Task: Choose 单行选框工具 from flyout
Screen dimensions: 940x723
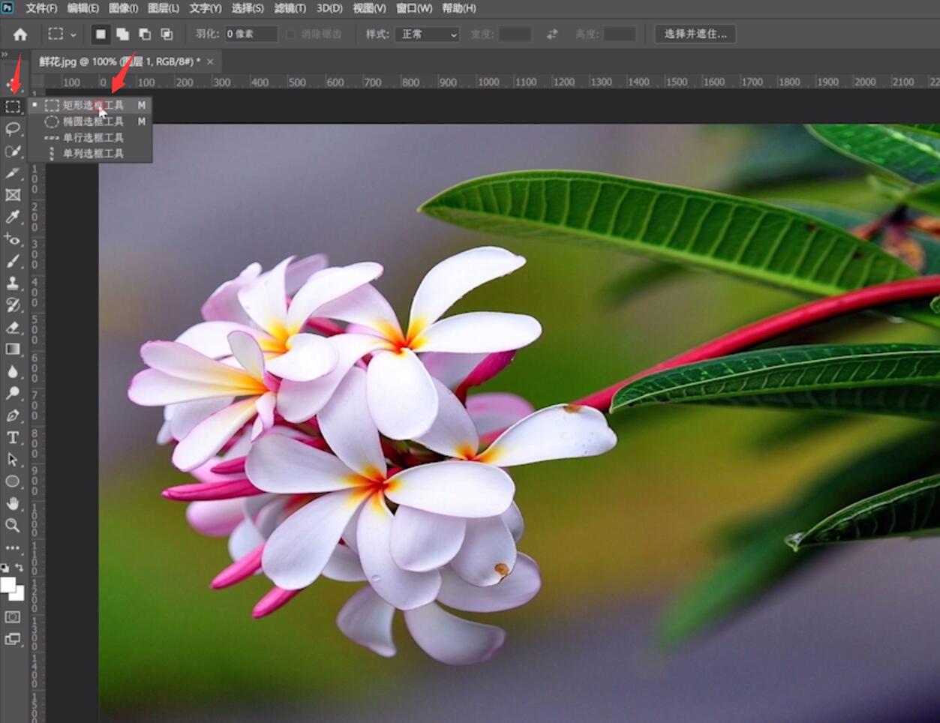Action: coord(90,137)
